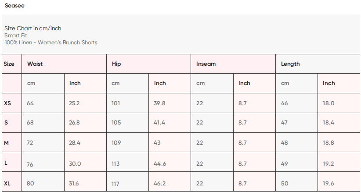This screenshot has height=192, width=361.
Task: Click the "Size Chart in cm/inch" heading
Action: tap(33, 28)
